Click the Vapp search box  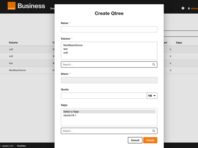106,131
